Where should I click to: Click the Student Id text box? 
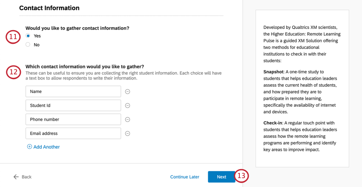click(x=73, y=105)
